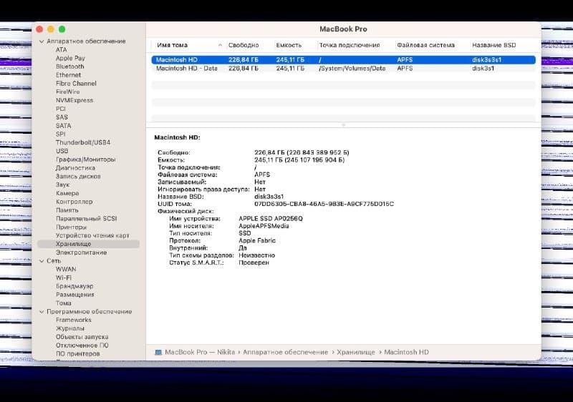The width and height of the screenshot is (573, 402).
Task: Open Параллельный SCSI section
Action: pos(86,218)
